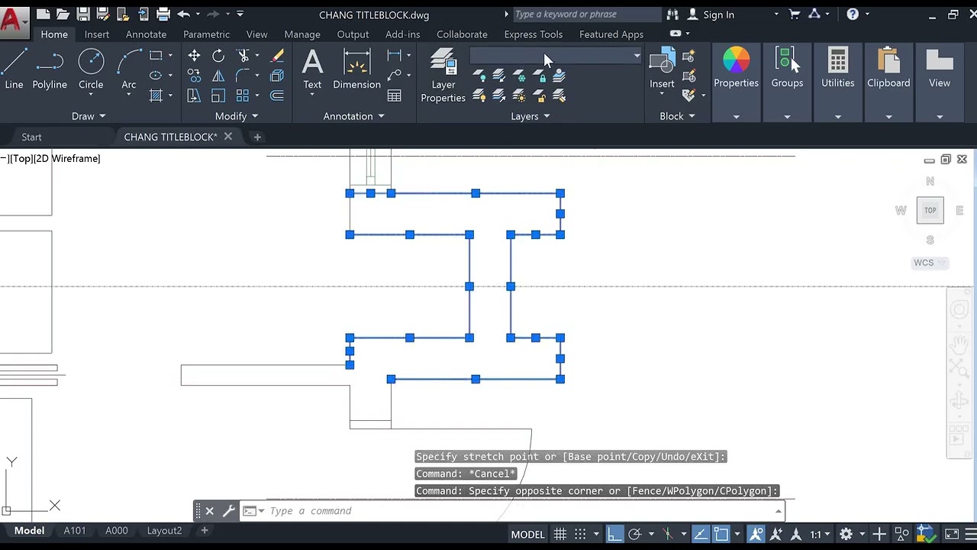Click the Plot printer icon
Viewport: 977px width, 550px height.
pyautogui.click(x=163, y=14)
